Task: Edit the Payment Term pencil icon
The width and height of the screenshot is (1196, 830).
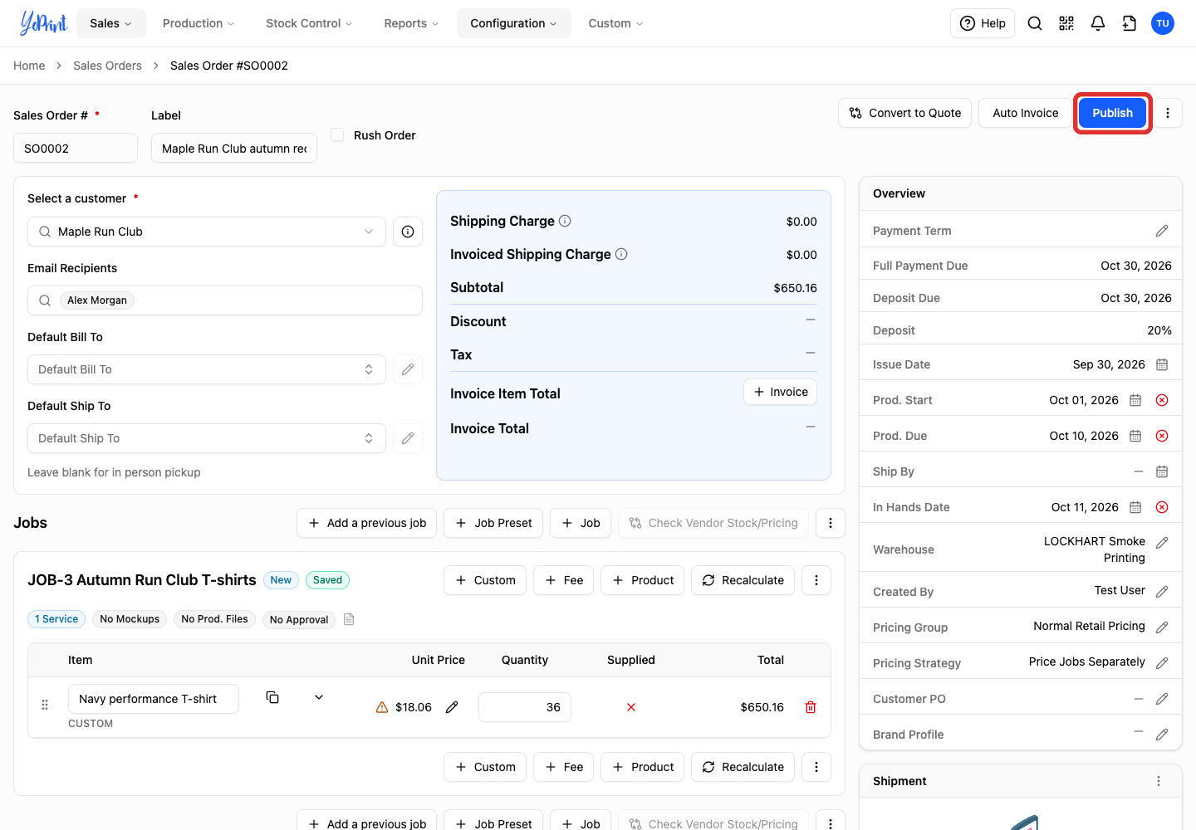Action: click(1162, 231)
